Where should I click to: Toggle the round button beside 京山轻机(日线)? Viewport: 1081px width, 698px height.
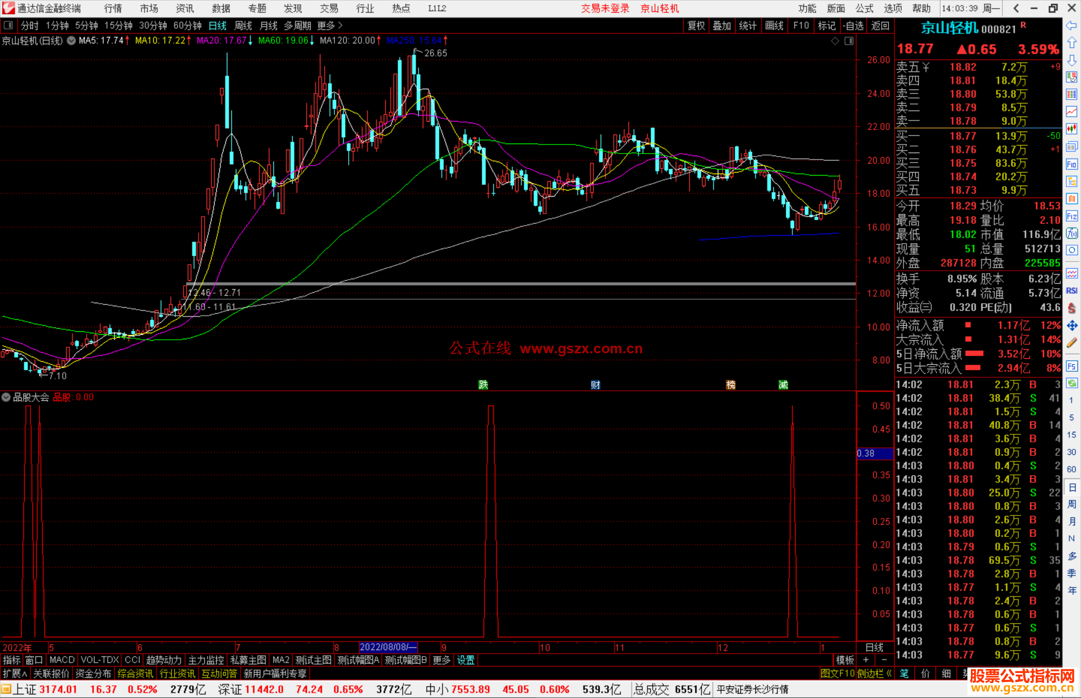pos(72,41)
